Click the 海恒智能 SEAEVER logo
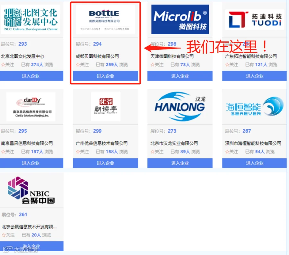 pos(255,106)
